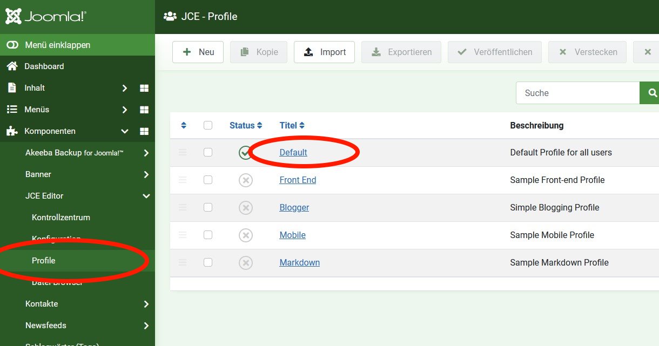The height and width of the screenshot is (346, 659).
Task: Publish Blogger via status icon
Action: [246, 208]
